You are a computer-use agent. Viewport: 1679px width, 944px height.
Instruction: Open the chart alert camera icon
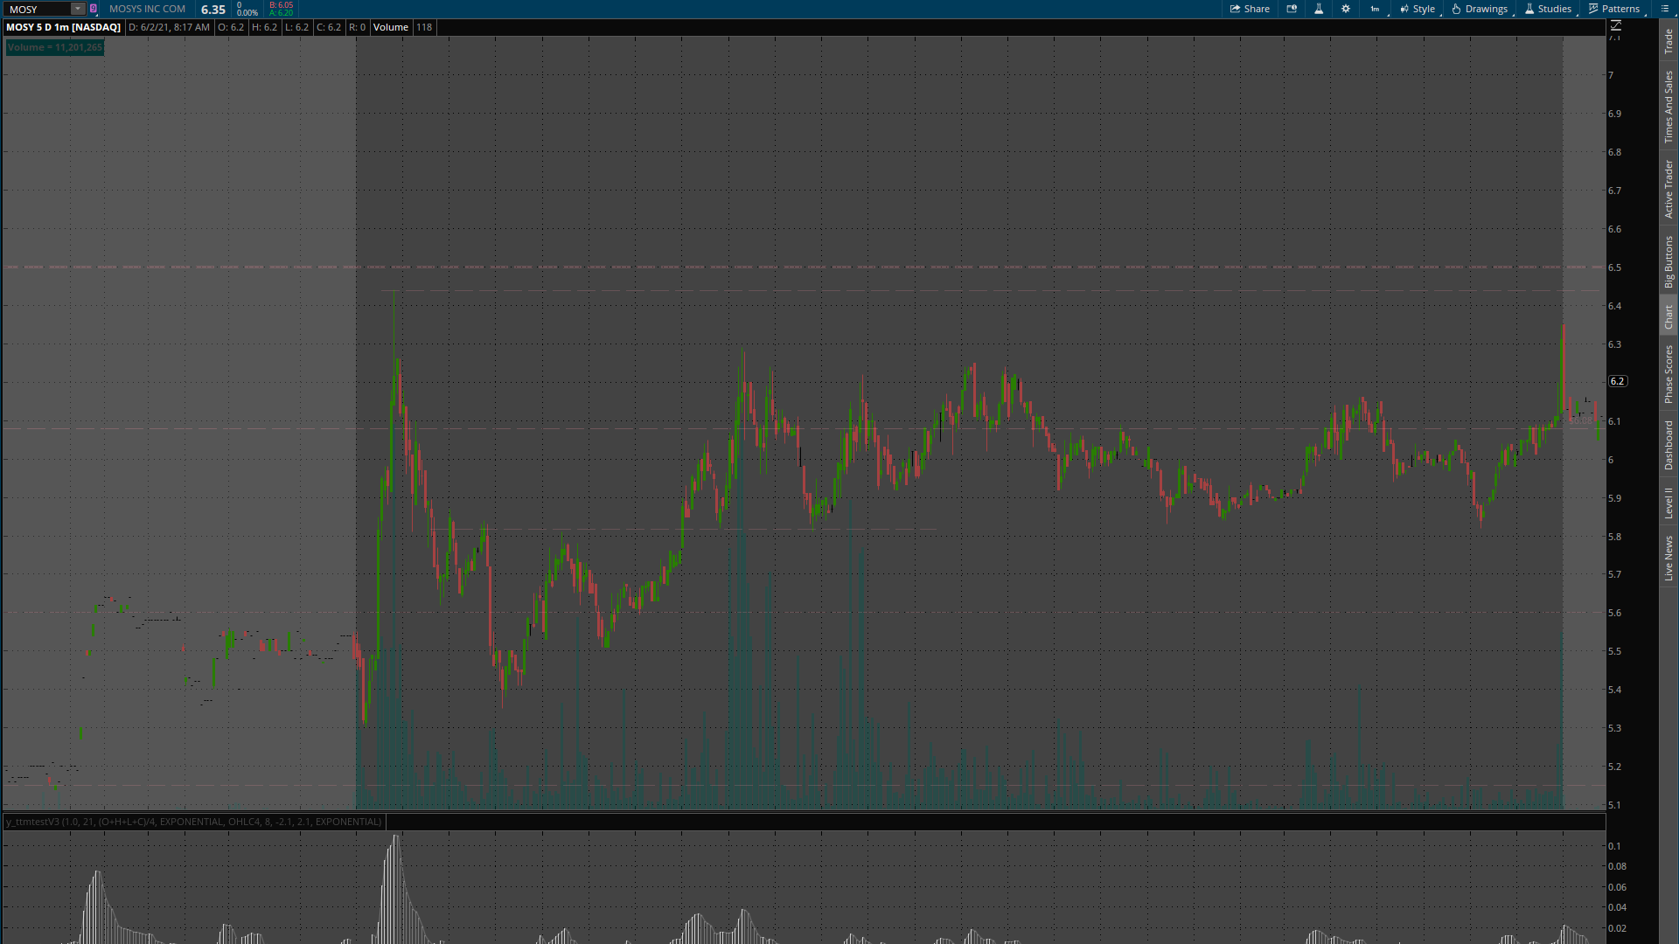tap(1292, 9)
